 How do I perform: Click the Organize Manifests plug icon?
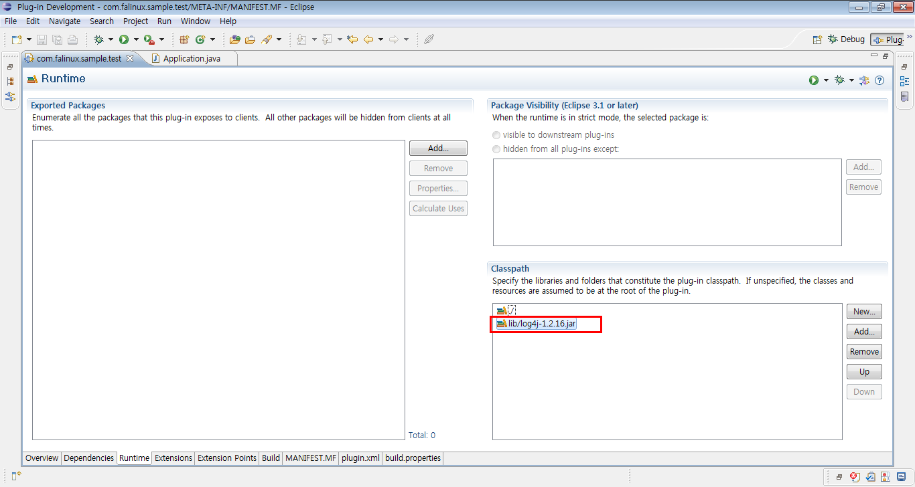click(x=865, y=80)
